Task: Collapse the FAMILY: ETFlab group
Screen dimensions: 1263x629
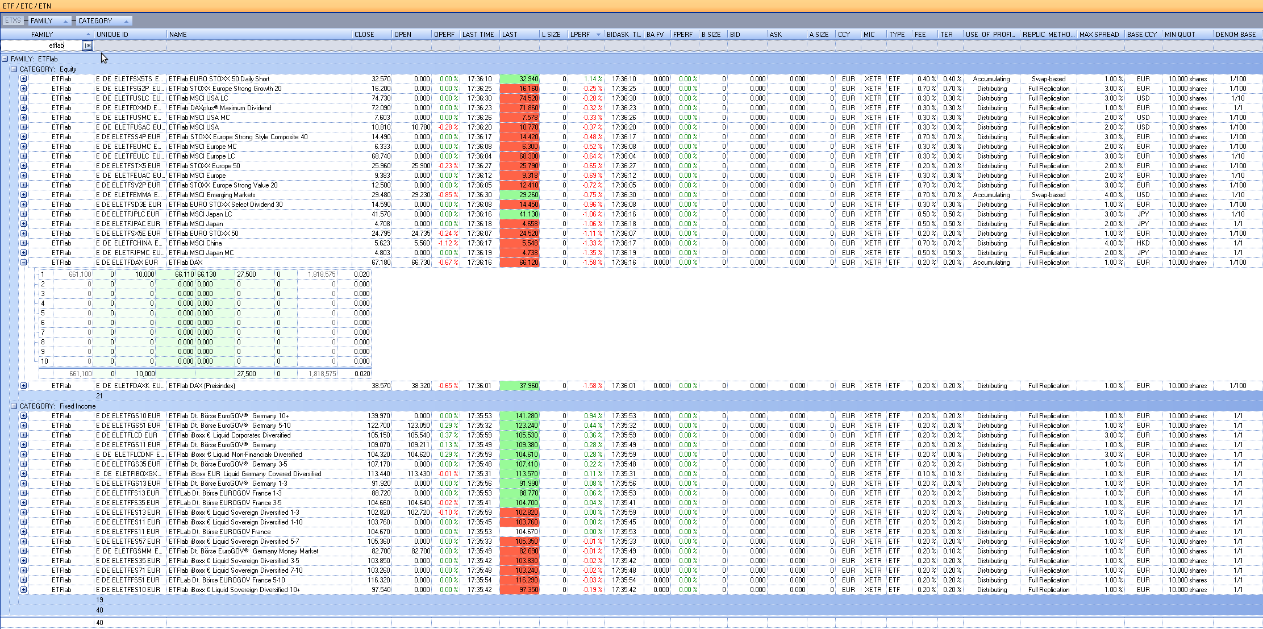Action: pyautogui.click(x=5, y=59)
